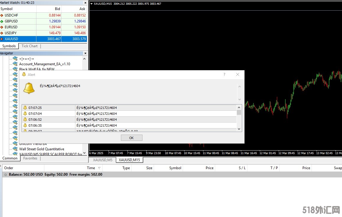Click Wall Street Gold Quantitative advisor icon
The image size is (342, 217).
click(x=15, y=149)
